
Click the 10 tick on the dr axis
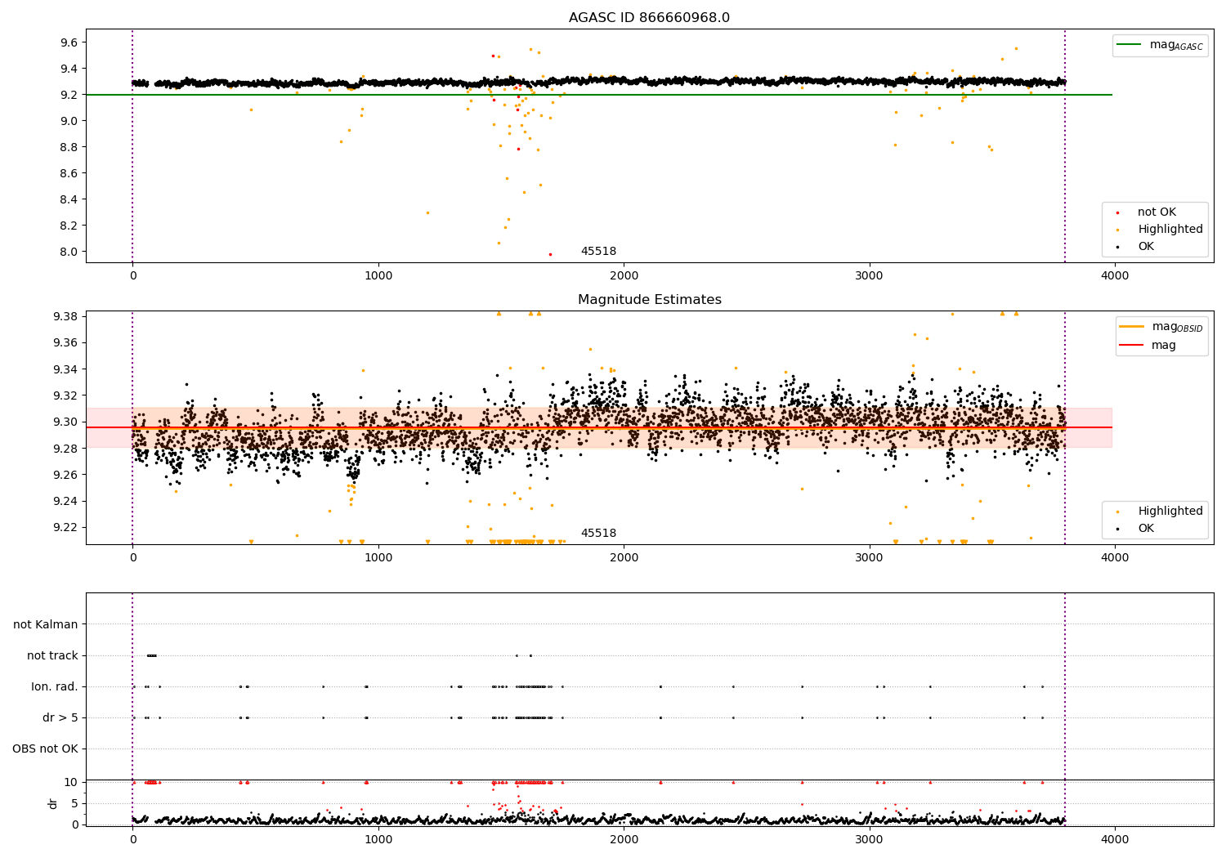click(72, 782)
